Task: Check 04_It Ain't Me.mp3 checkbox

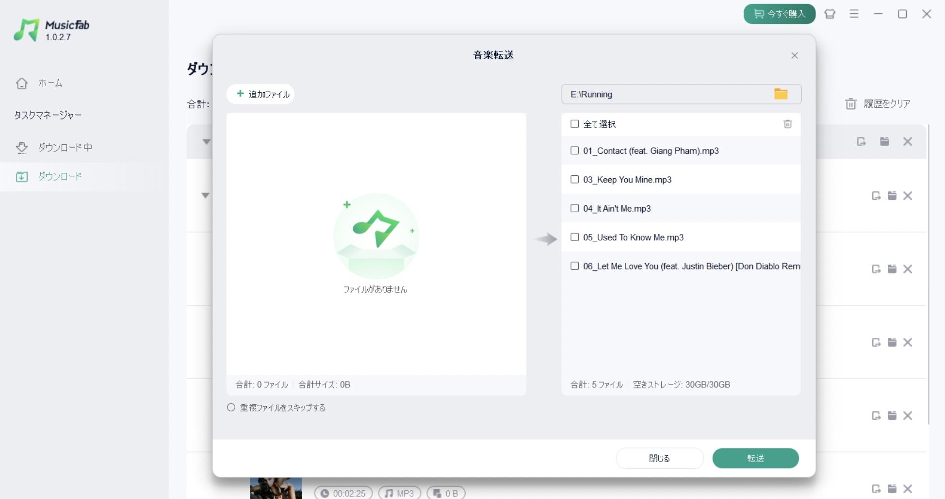Action: coord(575,208)
